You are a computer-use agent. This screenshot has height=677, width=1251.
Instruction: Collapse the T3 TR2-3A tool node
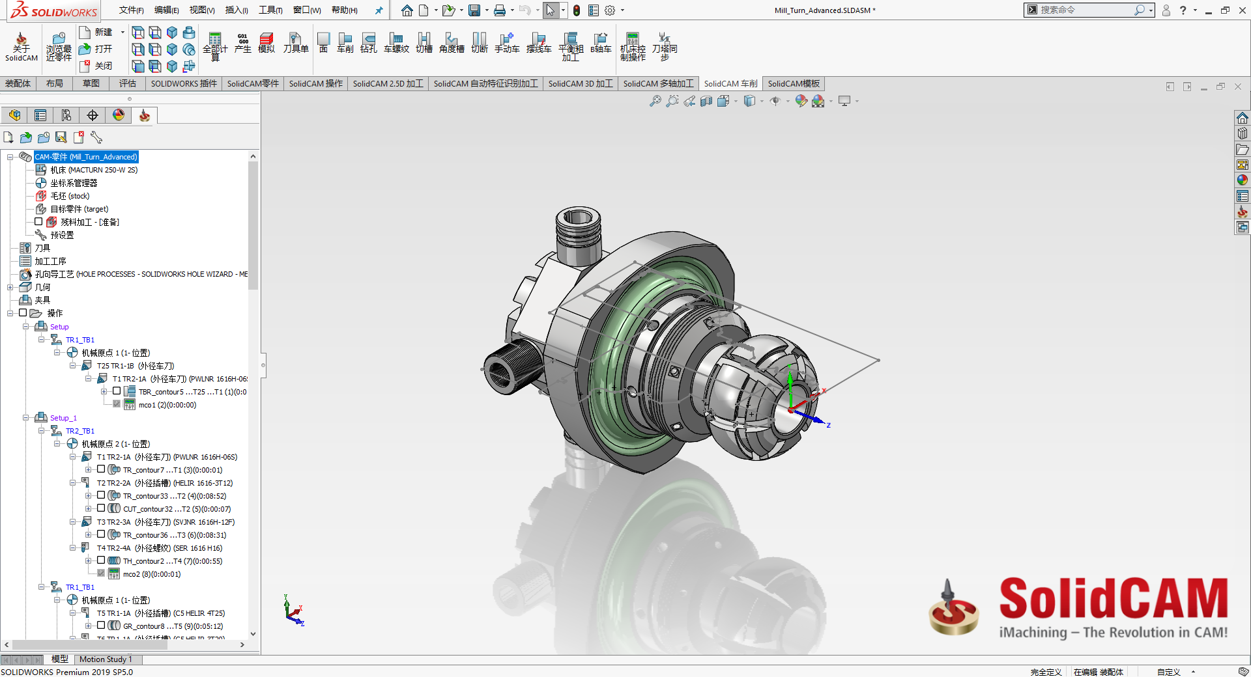[x=73, y=521]
